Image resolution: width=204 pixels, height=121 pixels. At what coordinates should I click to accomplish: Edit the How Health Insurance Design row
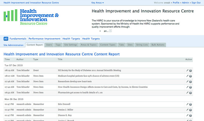point(187,87)
